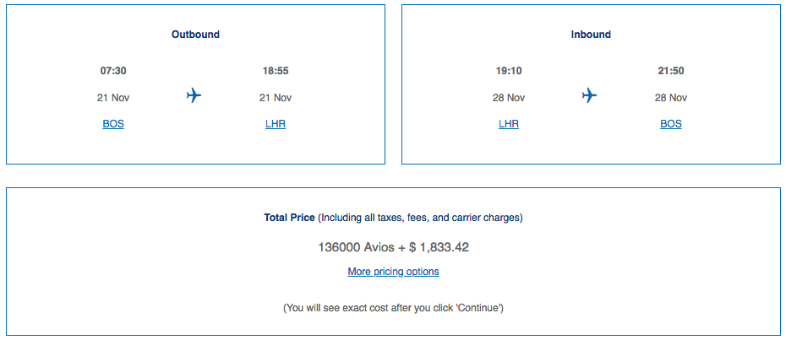Click the exact cost after Continue note
This screenshot has width=786, height=340.
pyautogui.click(x=394, y=308)
